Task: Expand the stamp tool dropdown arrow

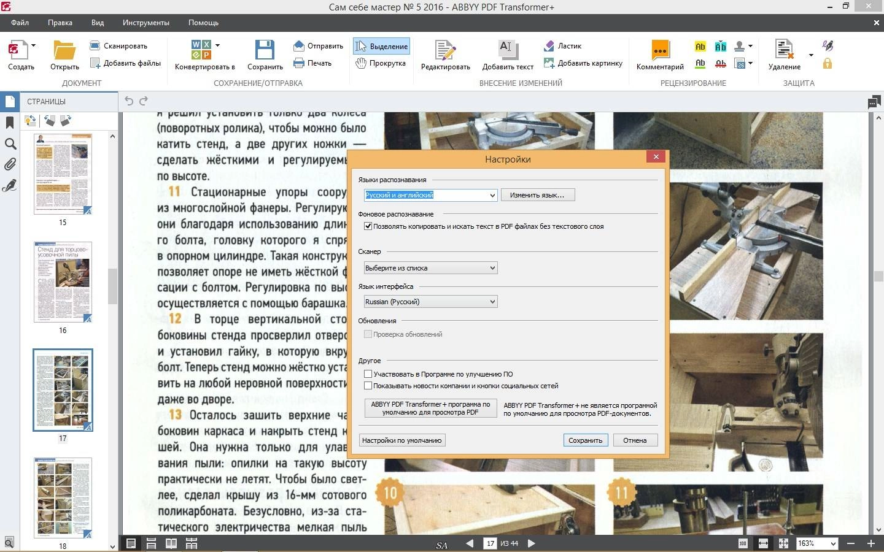Action: [750, 46]
